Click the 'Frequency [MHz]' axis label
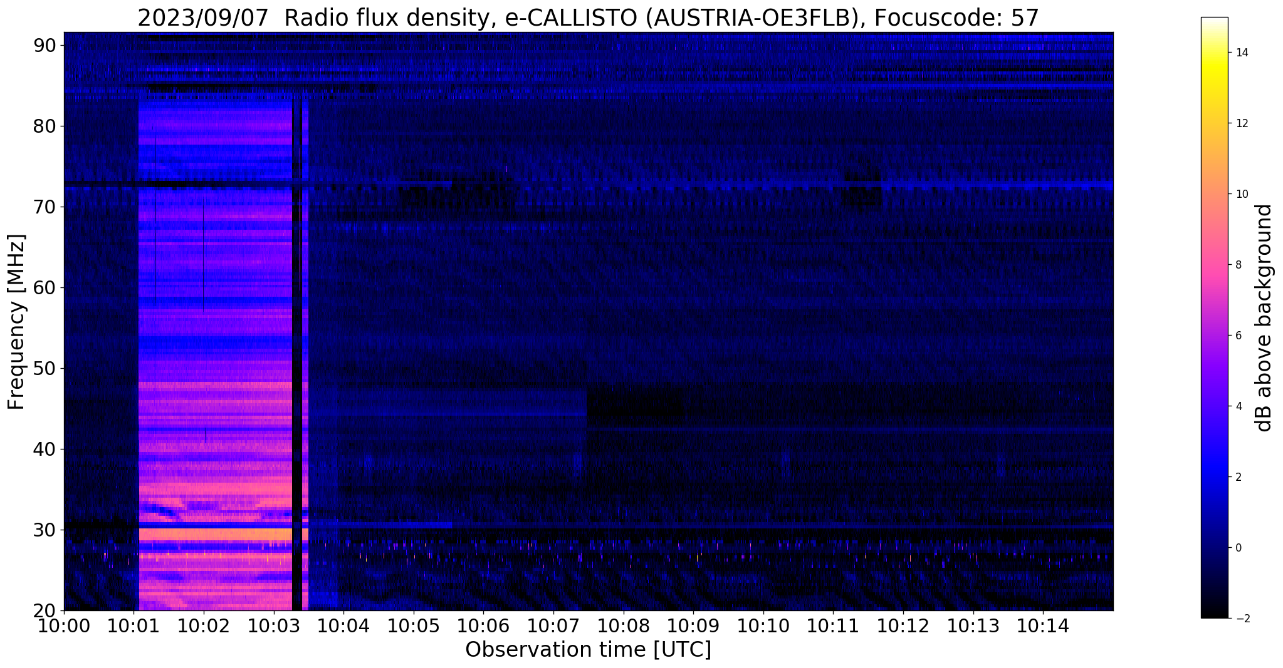1283x668 pixels. (x=16, y=322)
